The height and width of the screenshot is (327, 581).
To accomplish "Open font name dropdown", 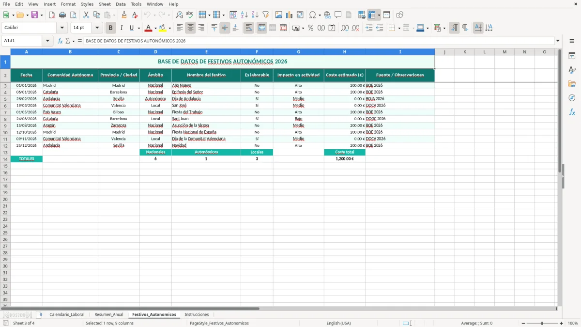I will point(62,28).
